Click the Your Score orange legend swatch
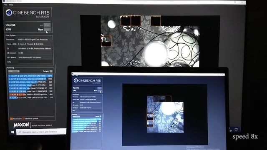This screenshot has width=267, height=150. click(x=11, y=119)
